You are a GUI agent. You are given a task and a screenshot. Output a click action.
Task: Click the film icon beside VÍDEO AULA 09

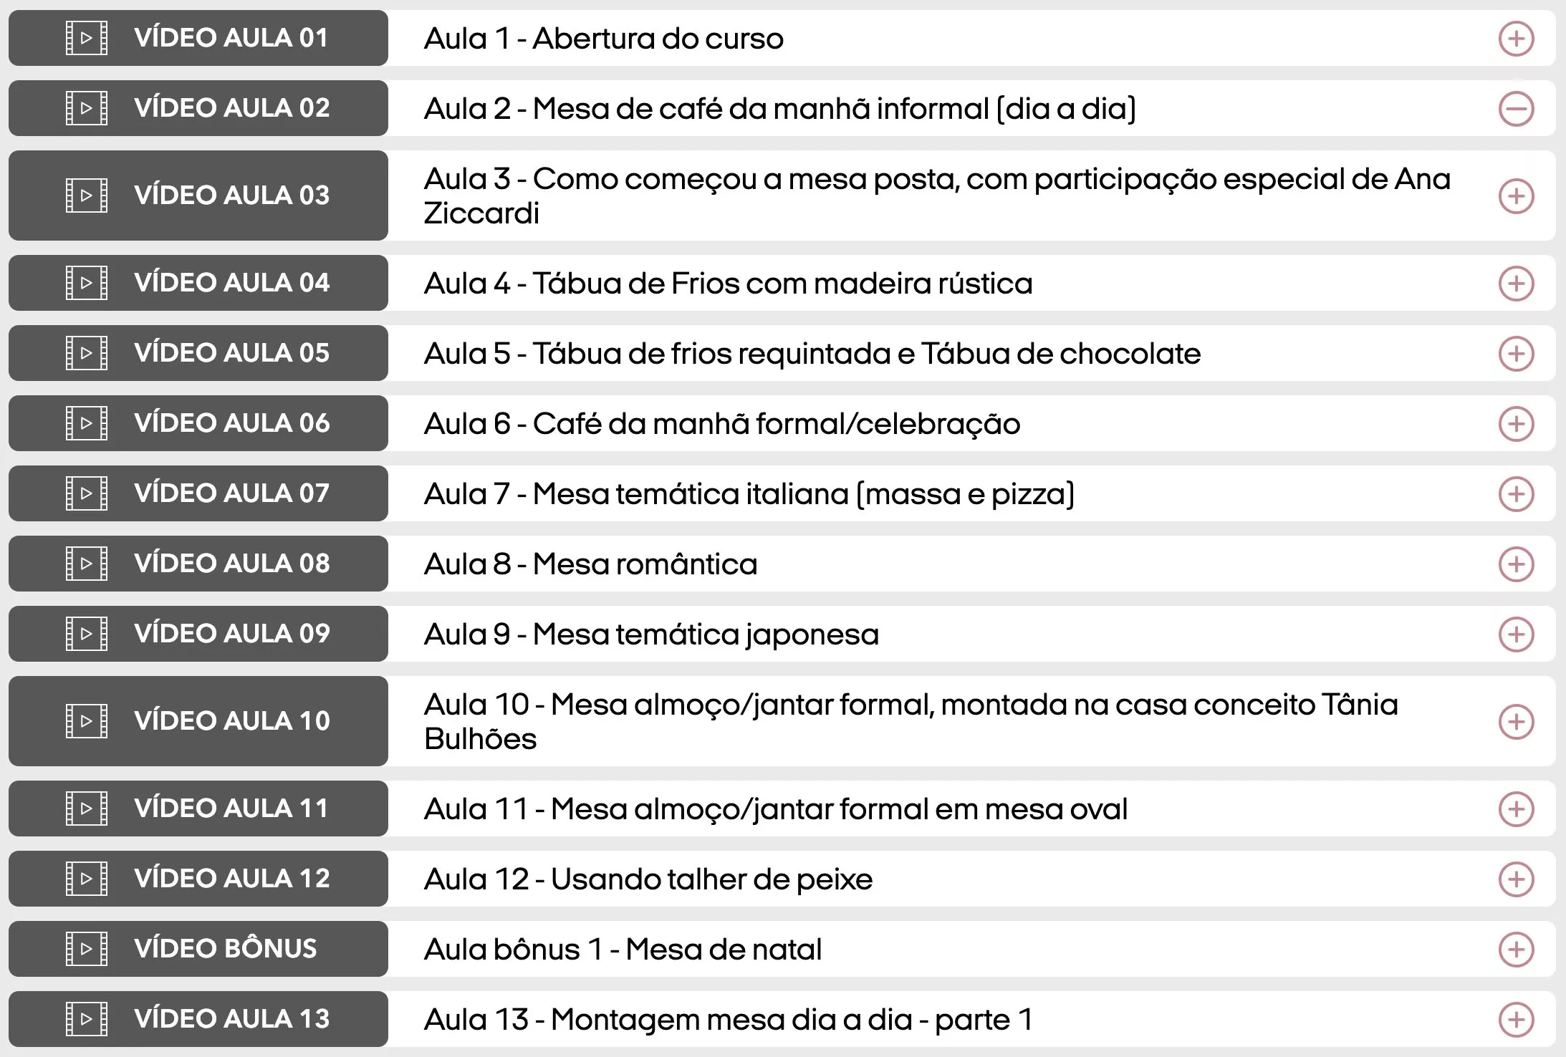(x=87, y=634)
